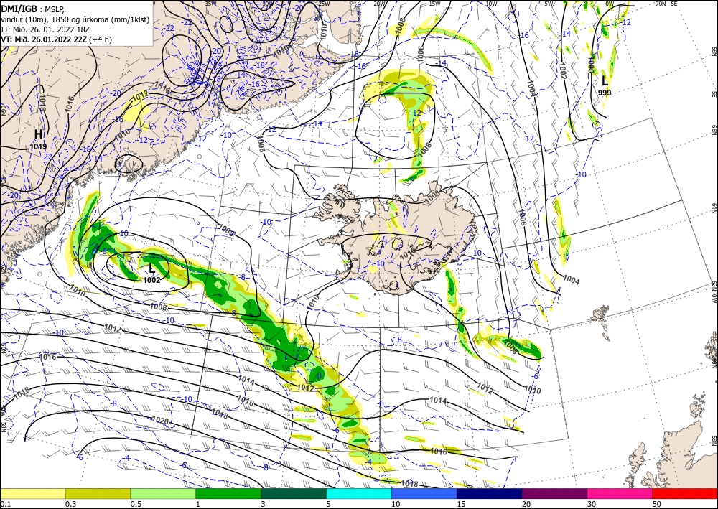
Task: Click the olive 0.3–0.5 legend color band
Action: coord(98,493)
